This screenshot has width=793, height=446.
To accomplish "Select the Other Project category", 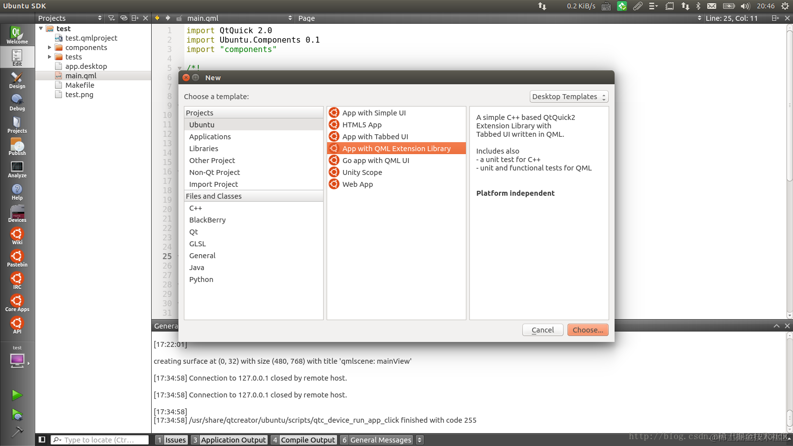I will (x=254, y=161).
